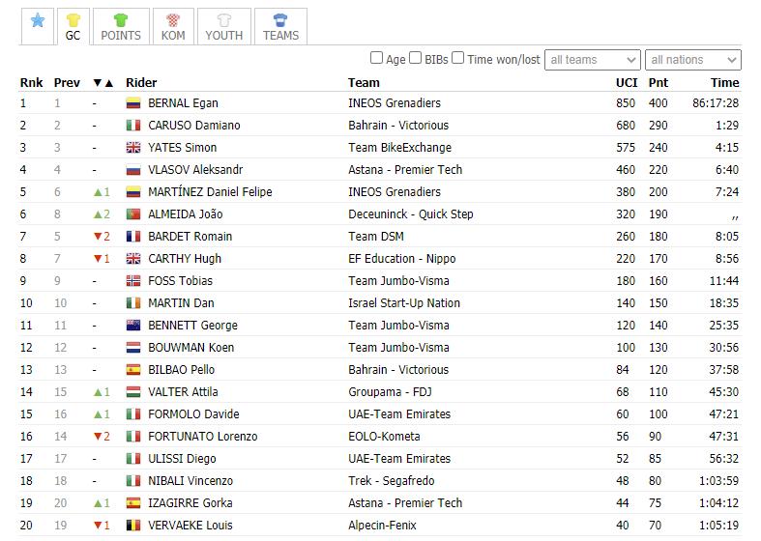Sort by the UCI column header
Viewport: 761px width, 541px height.
click(627, 83)
